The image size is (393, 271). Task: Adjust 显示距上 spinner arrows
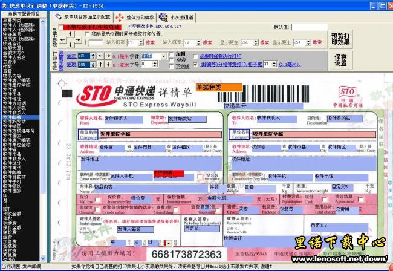click(x=308, y=42)
